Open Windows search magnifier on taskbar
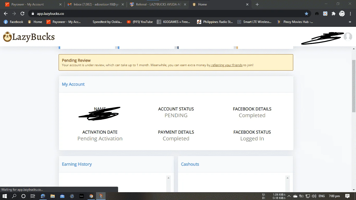Viewport: 356px width, 200px height. [14, 196]
